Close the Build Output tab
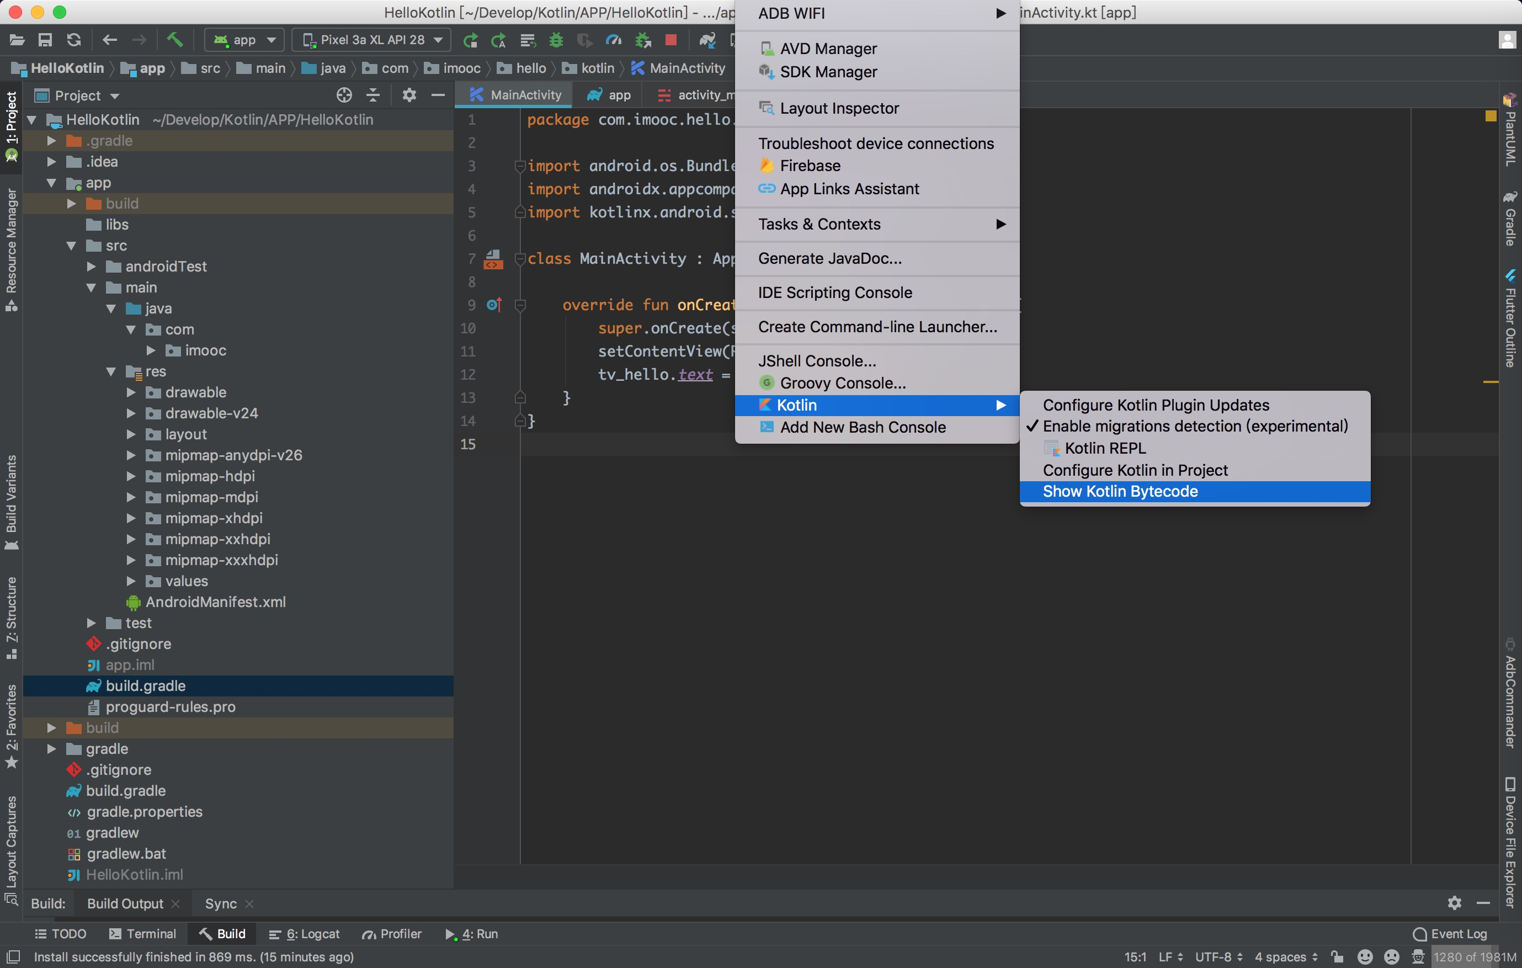Screen dimensions: 1522x968 (175, 903)
